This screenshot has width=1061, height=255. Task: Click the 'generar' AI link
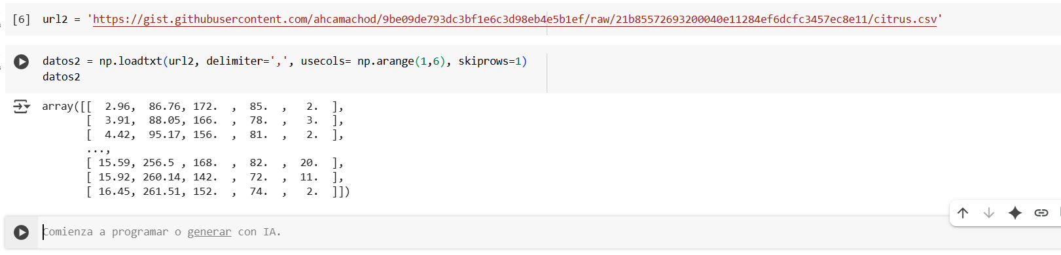tap(209, 232)
